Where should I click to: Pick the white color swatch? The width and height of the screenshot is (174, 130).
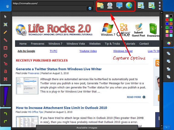tap(167, 16)
